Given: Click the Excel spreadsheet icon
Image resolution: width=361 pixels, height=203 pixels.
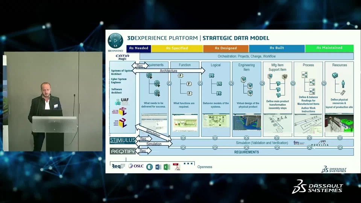Looking at the screenshot, I should (167, 167).
